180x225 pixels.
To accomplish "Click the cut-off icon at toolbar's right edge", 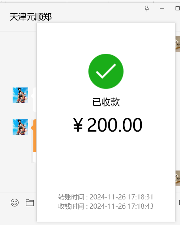I will coord(179,203).
